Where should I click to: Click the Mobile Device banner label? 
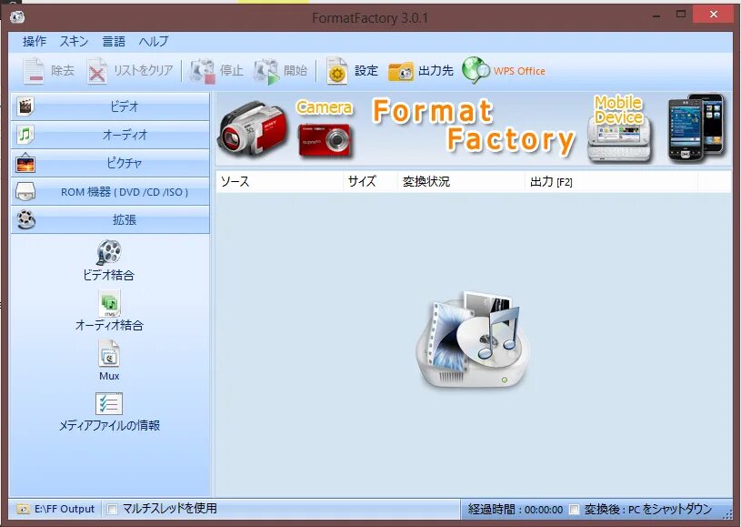pos(618,109)
